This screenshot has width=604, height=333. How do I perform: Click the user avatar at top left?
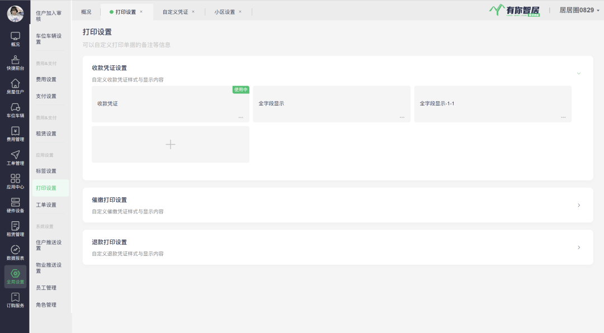click(15, 13)
